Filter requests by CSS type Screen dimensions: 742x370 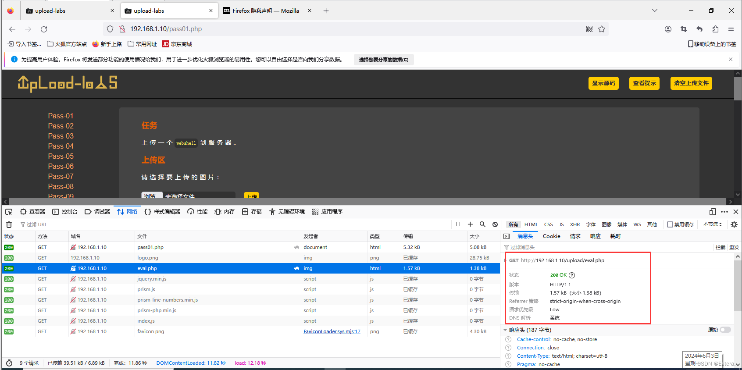549,224
